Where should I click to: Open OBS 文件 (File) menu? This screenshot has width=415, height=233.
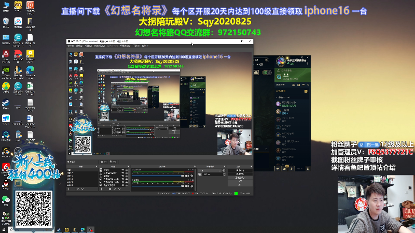pyautogui.click(x=70, y=46)
